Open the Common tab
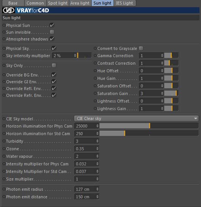Screen dimensions: 201x207 pos(35,3)
